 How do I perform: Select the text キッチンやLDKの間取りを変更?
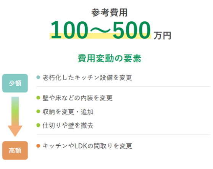pos(87,146)
